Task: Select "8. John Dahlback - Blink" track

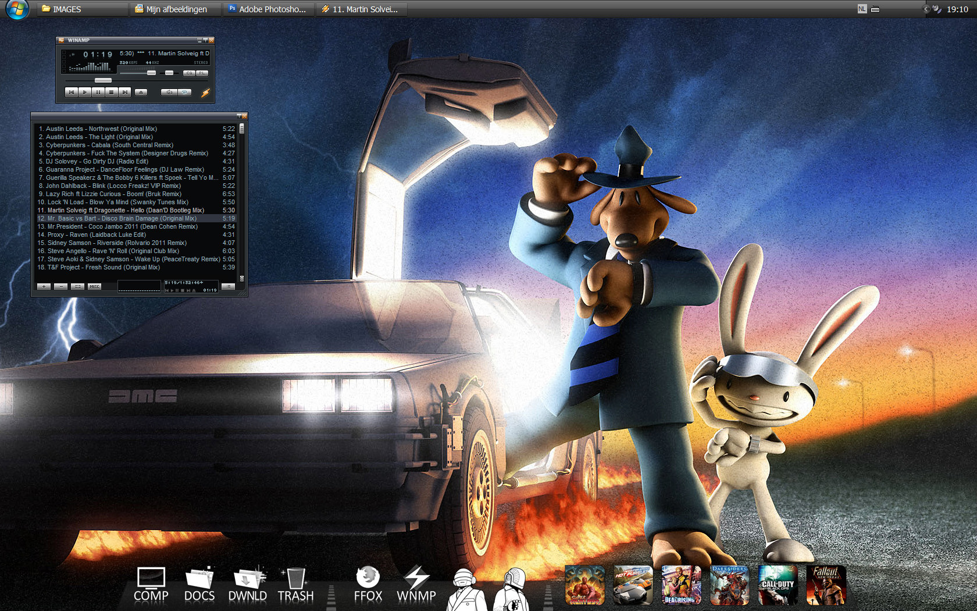Action: click(x=137, y=186)
